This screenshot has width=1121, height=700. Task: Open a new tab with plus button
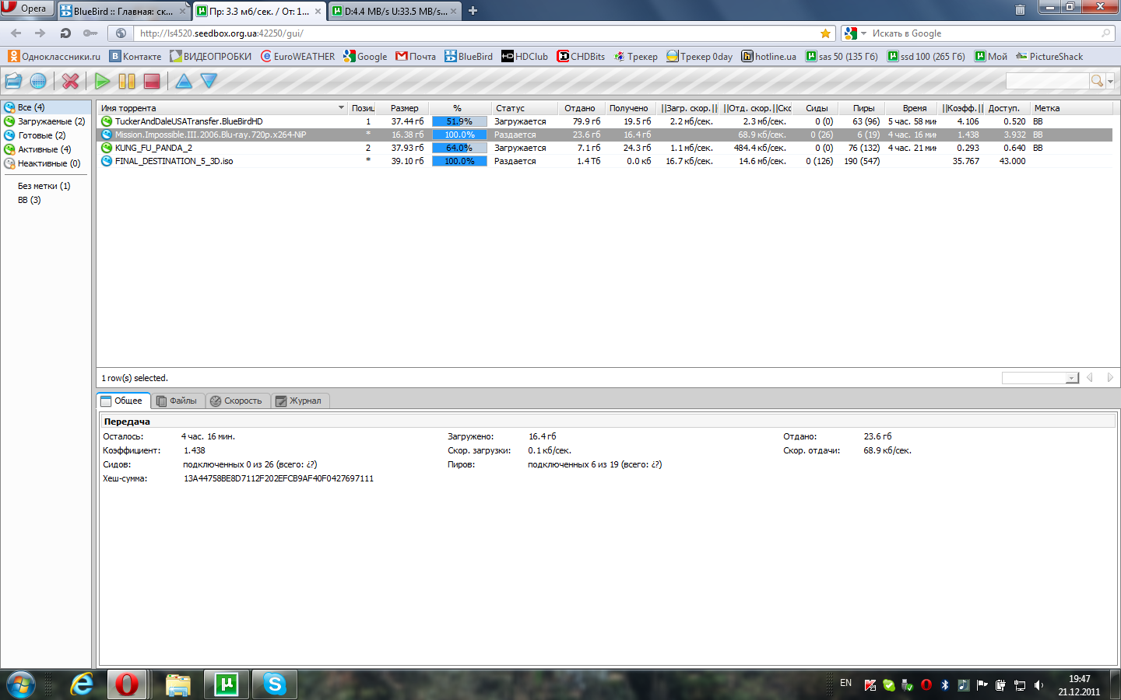[473, 11]
